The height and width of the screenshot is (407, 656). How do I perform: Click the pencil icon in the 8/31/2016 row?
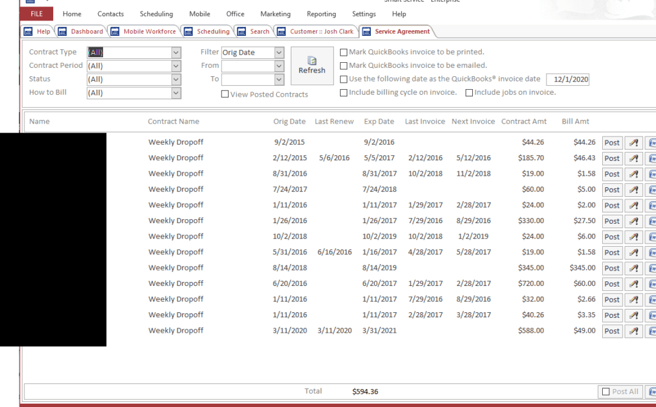pyautogui.click(x=634, y=174)
